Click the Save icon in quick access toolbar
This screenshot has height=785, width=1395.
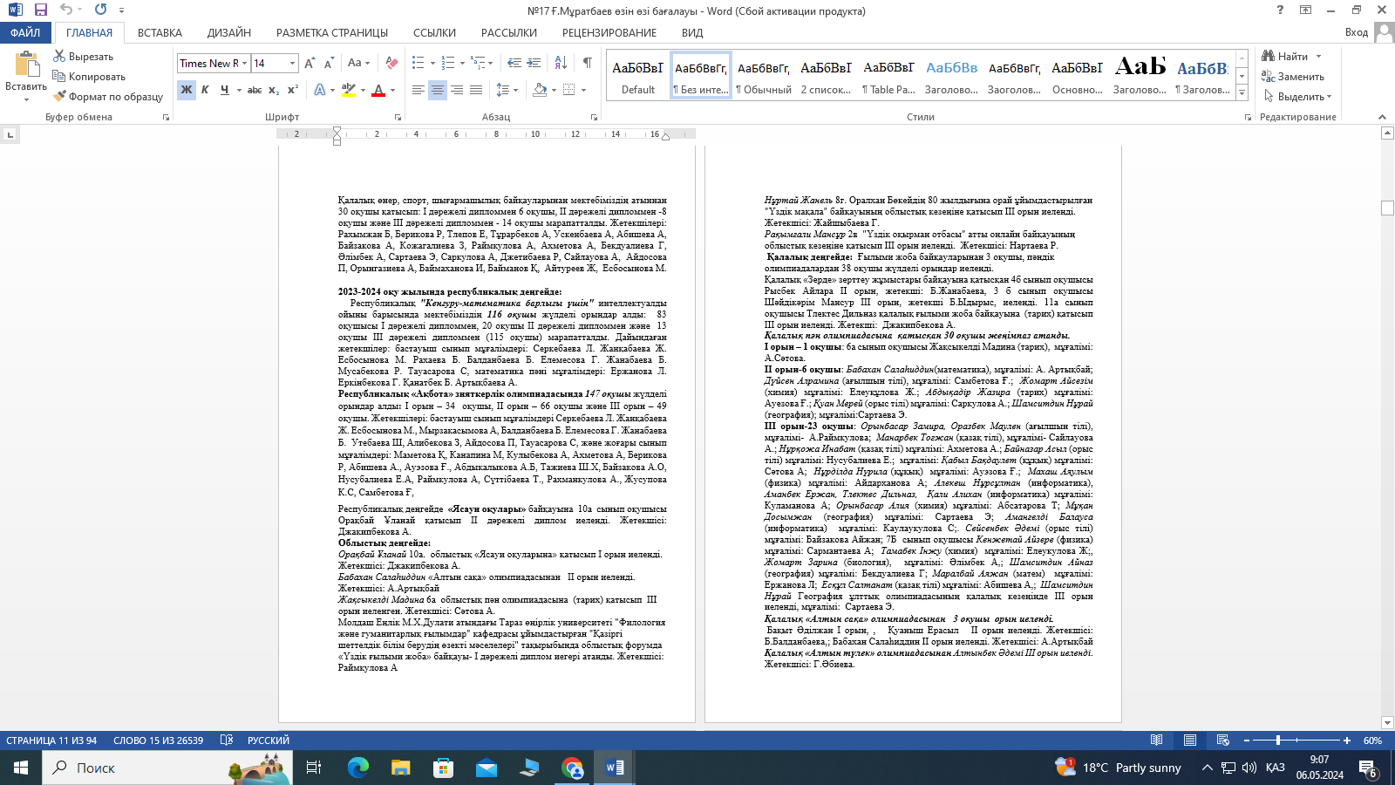[x=41, y=10]
